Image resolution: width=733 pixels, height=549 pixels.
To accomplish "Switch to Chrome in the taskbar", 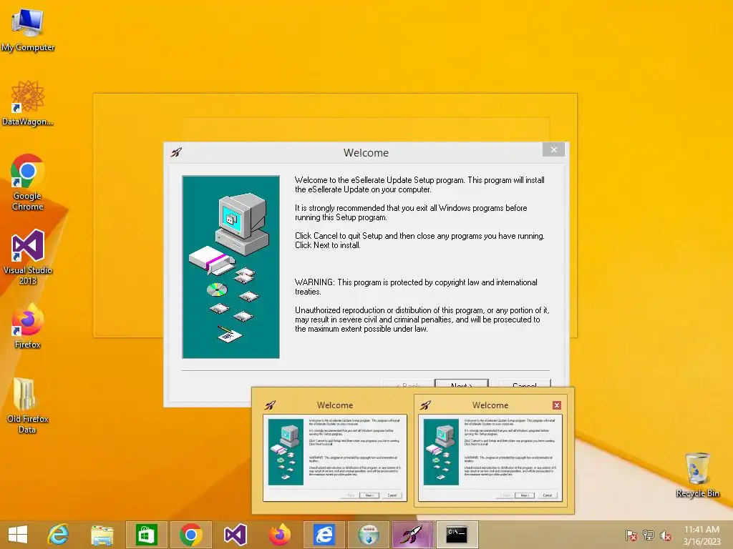I will [190, 535].
